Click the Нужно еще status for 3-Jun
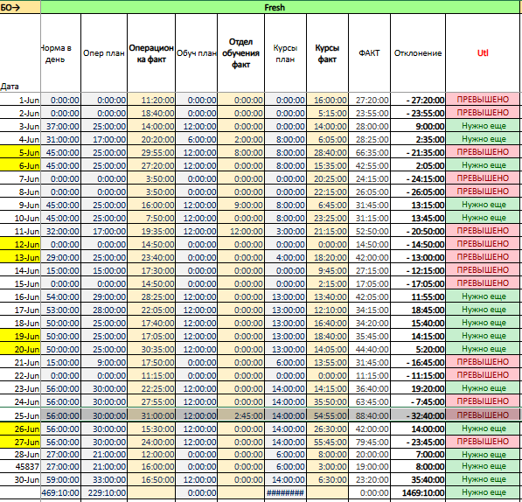The width and height of the screenshot is (522, 502). coord(483,126)
